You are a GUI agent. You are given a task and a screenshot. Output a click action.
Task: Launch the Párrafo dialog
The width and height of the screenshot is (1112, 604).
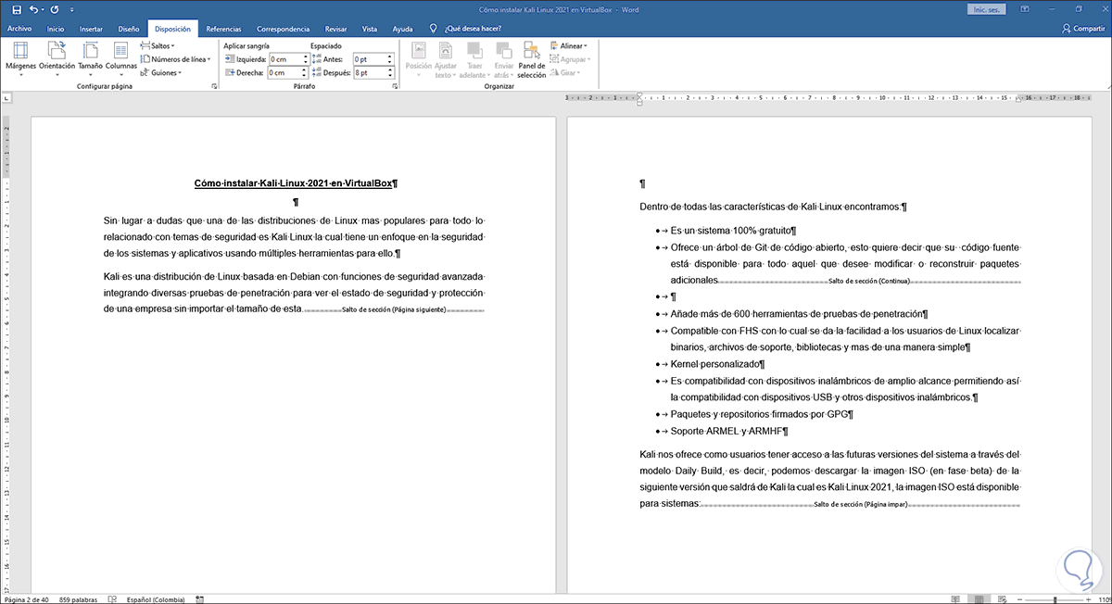point(395,86)
